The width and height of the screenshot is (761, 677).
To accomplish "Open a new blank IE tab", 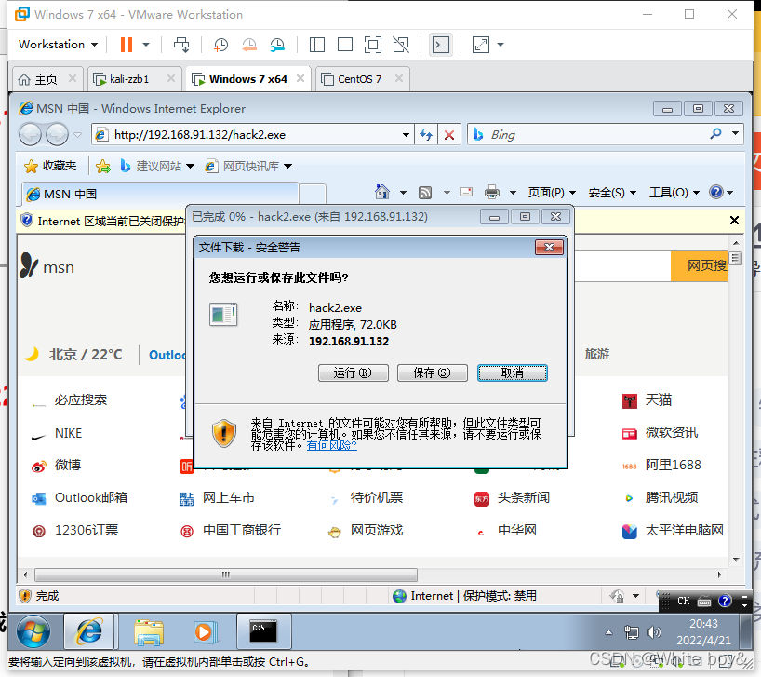I will click(313, 194).
